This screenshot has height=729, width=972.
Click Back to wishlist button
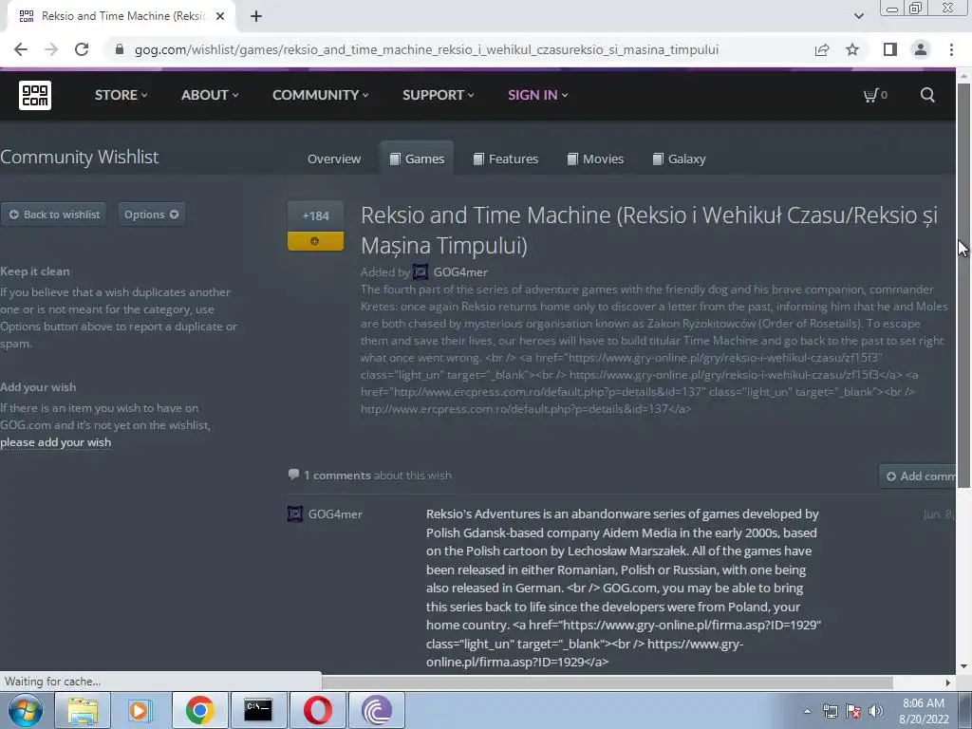tap(54, 215)
